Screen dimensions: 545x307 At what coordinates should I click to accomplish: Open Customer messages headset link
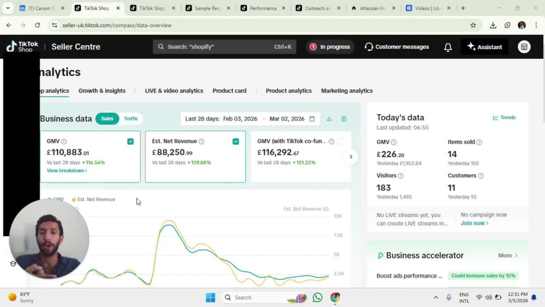pos(397,47)
